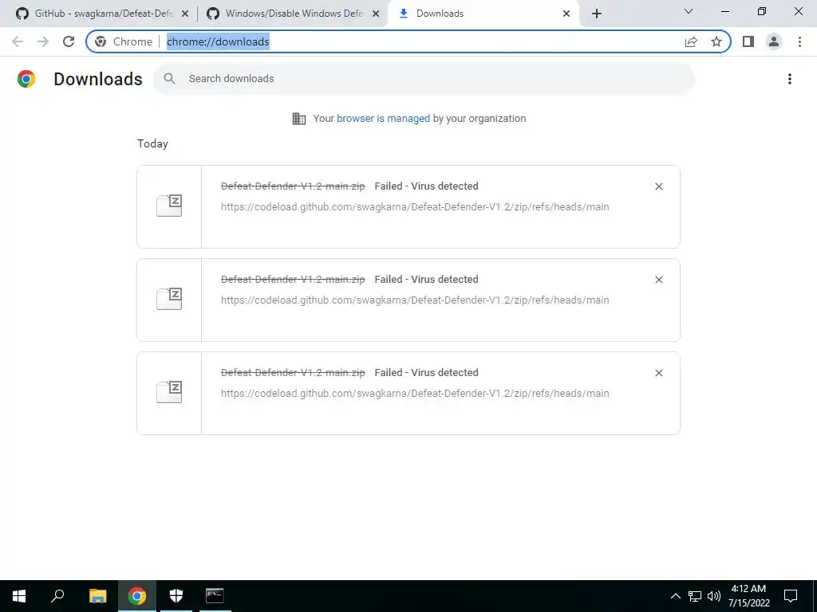Reload the Downloads page

pos(69,41)
